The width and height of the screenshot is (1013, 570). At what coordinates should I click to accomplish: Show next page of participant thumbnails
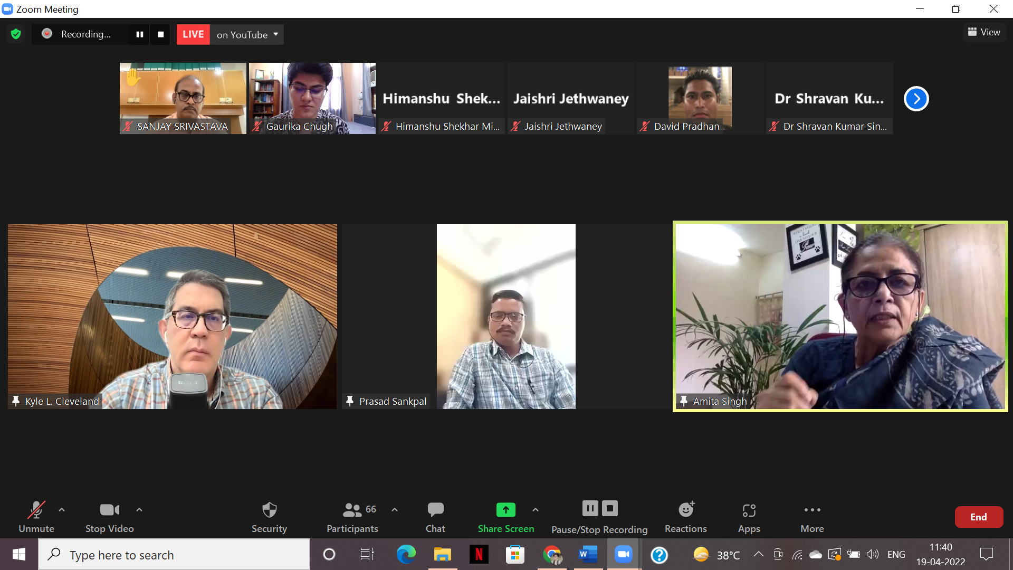916,99
